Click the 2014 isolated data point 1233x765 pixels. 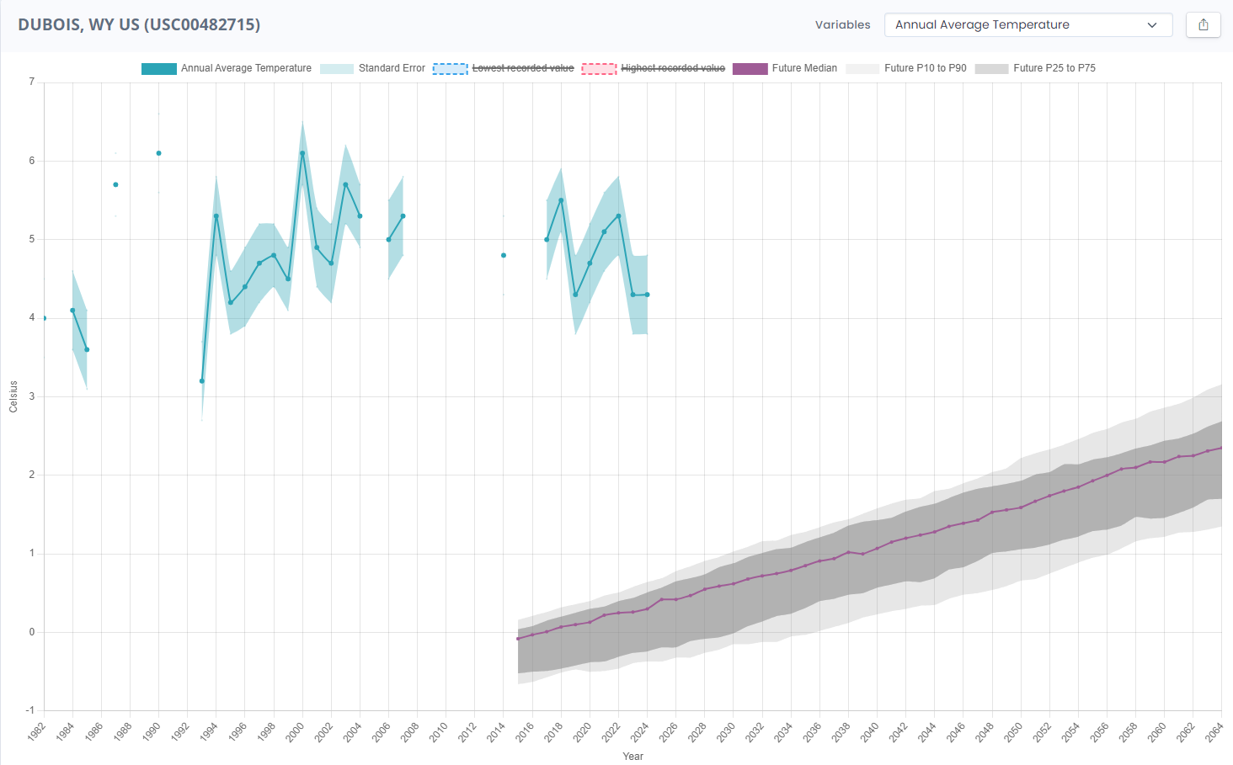point(504,255)
